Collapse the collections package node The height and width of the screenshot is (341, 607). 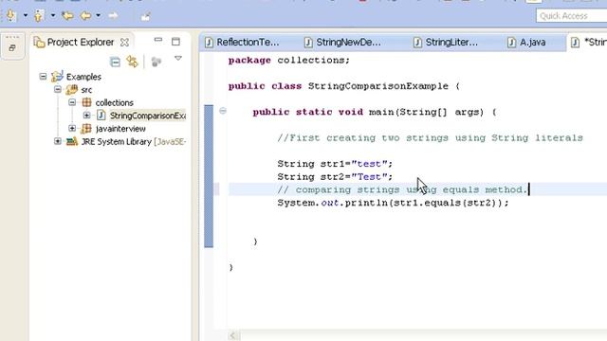[72, 102]
